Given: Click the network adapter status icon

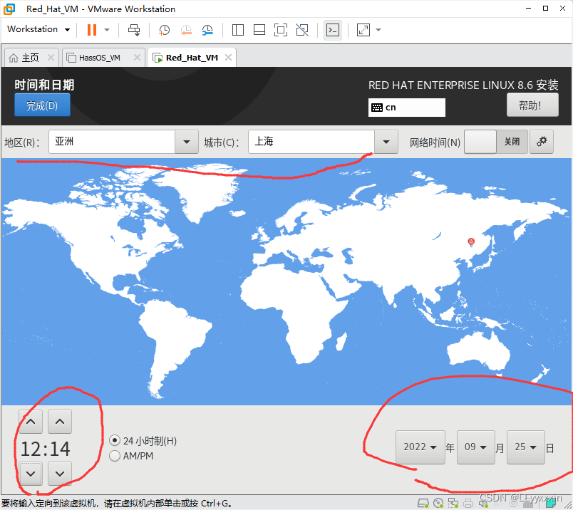Looking at the screenshot, I should coord(453,503).
